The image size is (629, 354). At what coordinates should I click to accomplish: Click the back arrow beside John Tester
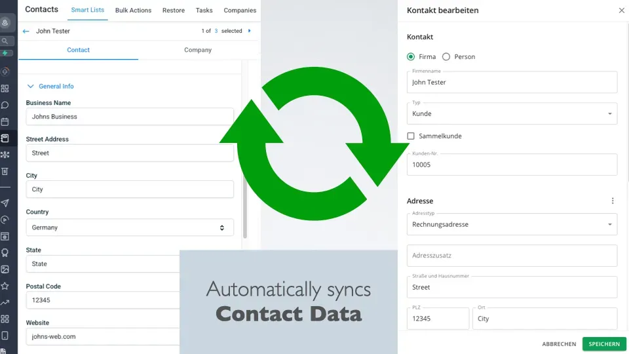26,31
